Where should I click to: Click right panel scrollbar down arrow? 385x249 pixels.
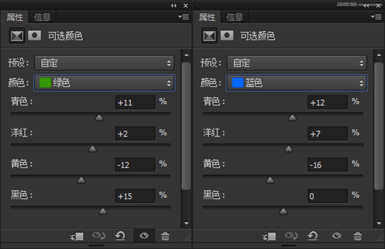click(x=379, y=223)
